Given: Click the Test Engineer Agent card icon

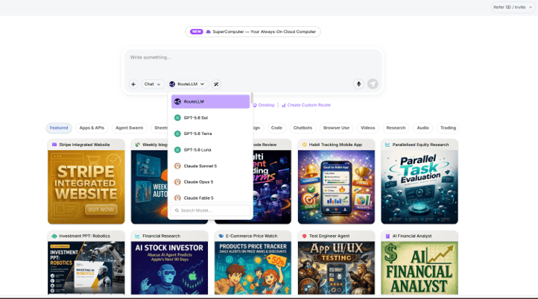Looking at the screenshot, I should (304, 236).
